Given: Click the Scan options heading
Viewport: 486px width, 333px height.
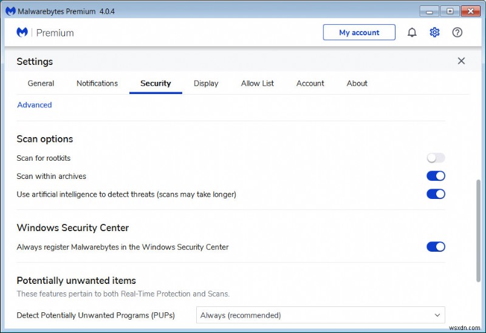Looking at the screenshot, I should (x=44, y=139).
